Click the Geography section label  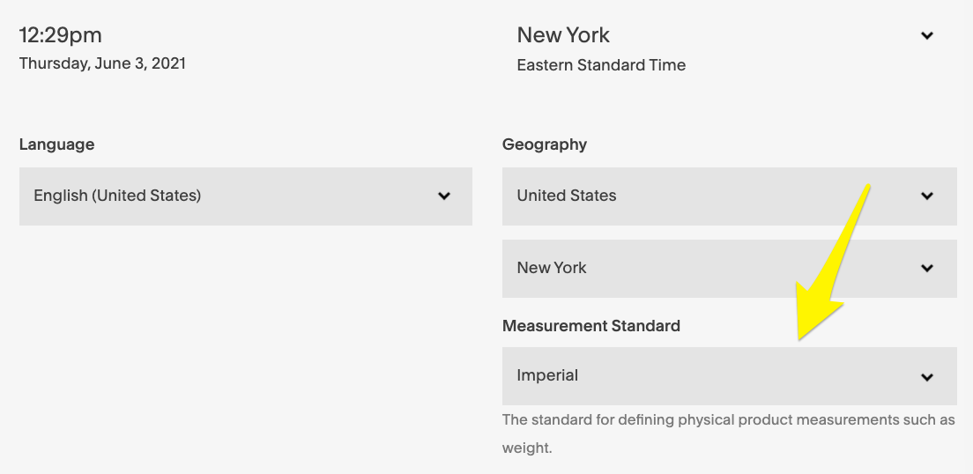tap(544, 144)
